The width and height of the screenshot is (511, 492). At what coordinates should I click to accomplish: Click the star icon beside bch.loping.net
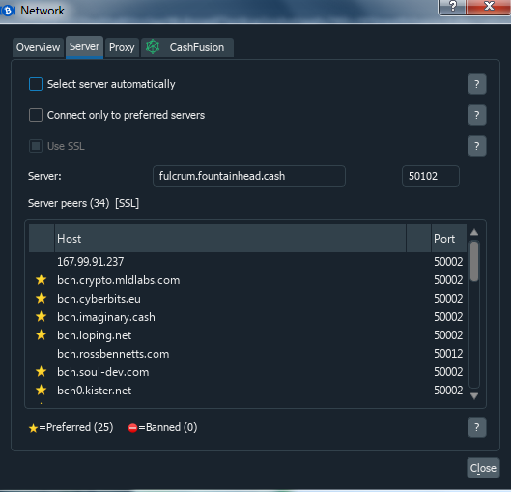[x=42, y=334]
